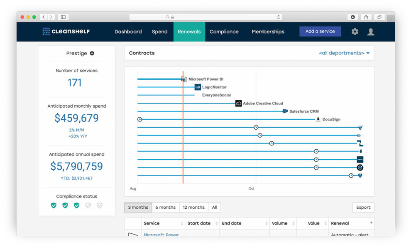The width and height of the screenshot is (411, 247).
Task: Click the dark blue square service icon
Action: pos(360,159)
